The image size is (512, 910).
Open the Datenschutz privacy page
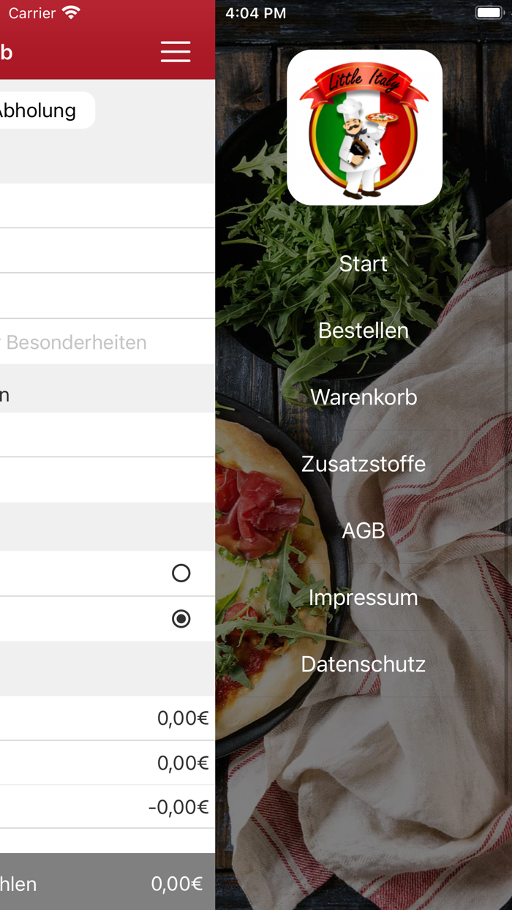tap(364, 664)
